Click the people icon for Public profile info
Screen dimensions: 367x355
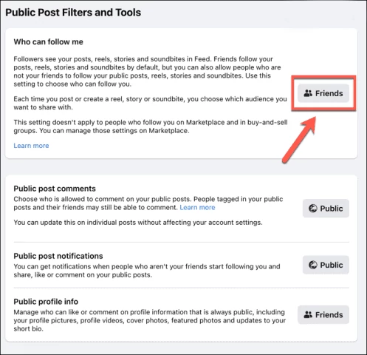coord(308,314)
